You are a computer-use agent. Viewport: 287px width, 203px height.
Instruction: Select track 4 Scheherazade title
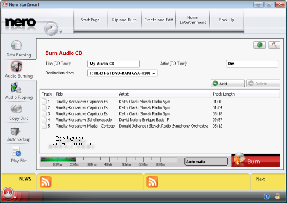click(84, 120)
